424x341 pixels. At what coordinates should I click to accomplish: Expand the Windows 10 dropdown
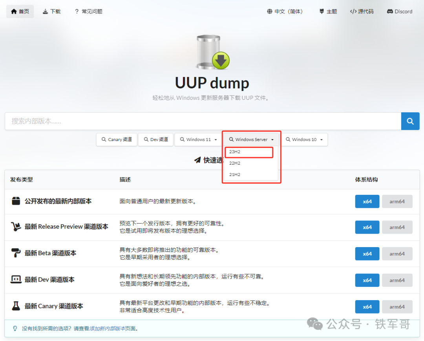point(304,139)
